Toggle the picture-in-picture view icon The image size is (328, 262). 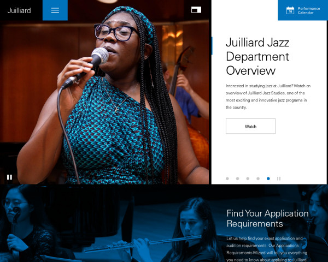coord(196,10)
